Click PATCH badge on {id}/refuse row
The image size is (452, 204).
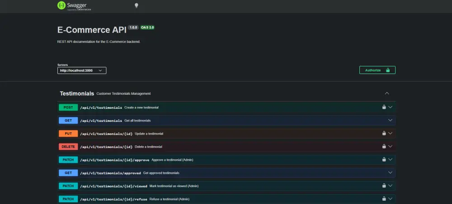tap(68, 199)
